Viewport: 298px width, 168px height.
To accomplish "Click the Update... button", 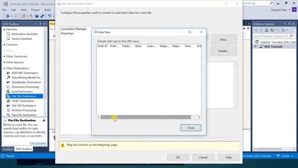I will 223,51.
